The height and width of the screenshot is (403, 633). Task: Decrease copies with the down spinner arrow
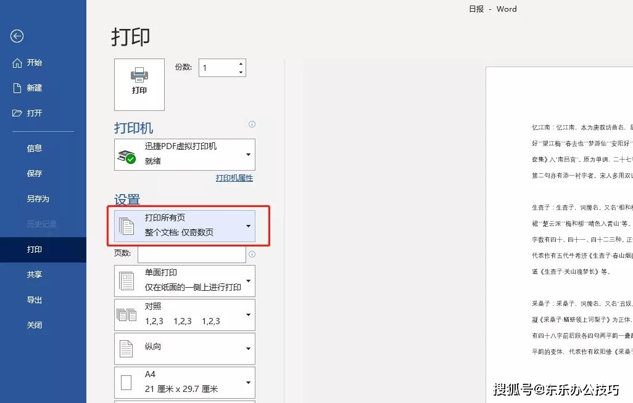coord(241,72)
